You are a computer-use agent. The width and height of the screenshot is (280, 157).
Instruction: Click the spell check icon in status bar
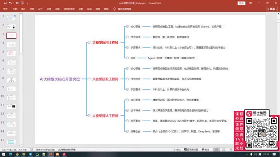[31, 150]
